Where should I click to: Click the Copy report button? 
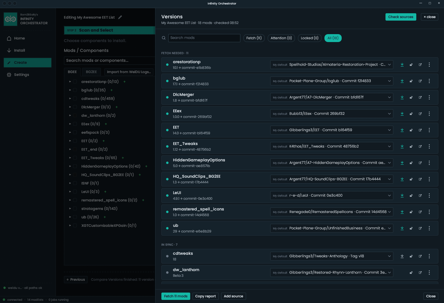point(205,296)
